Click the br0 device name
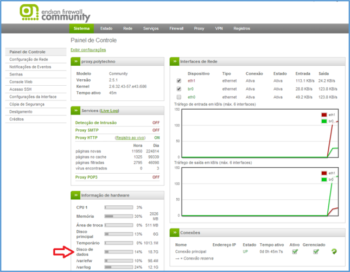 click(x=190, y=89)
